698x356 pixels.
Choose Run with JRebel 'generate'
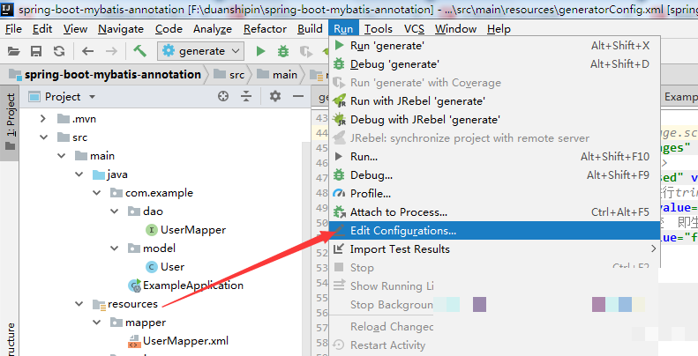tap(494, 101)
